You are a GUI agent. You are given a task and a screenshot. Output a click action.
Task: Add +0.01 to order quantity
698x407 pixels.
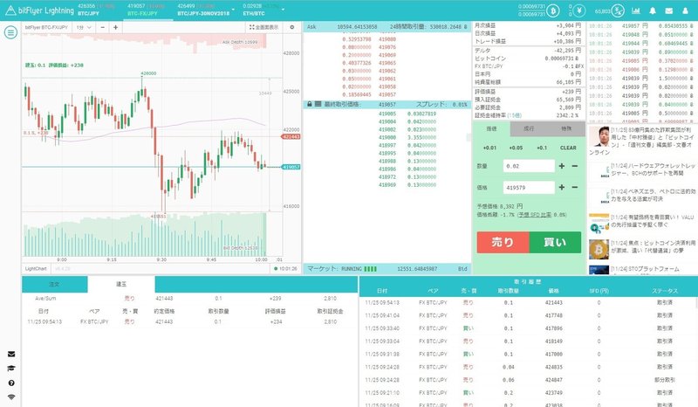(489, 148)
